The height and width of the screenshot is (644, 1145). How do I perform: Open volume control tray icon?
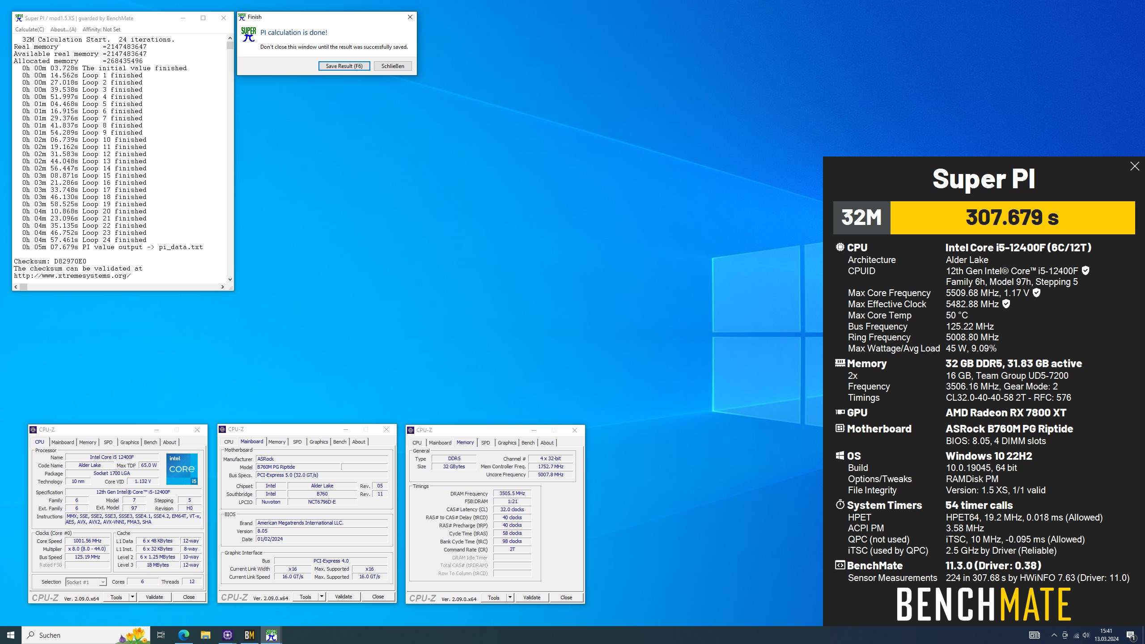tap(1086, 635)
